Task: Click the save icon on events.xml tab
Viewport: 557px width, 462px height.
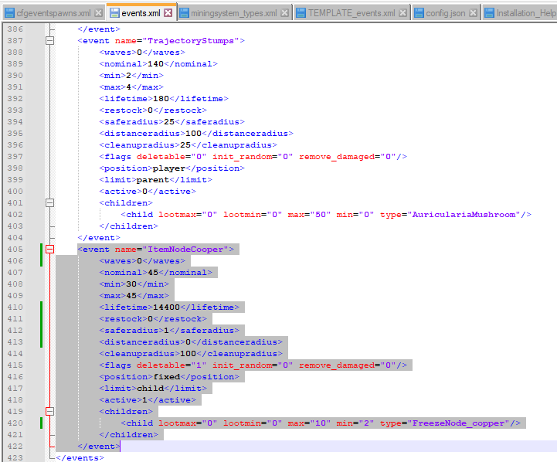Action: coord(115,13)
